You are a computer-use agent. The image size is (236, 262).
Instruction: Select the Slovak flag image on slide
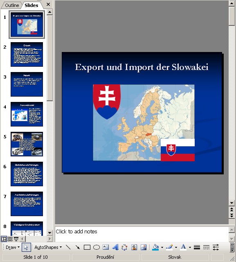[178, 150]
